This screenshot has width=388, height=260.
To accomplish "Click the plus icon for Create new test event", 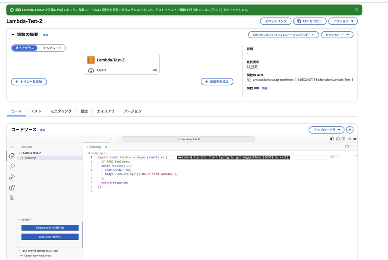I will [21, 255].
